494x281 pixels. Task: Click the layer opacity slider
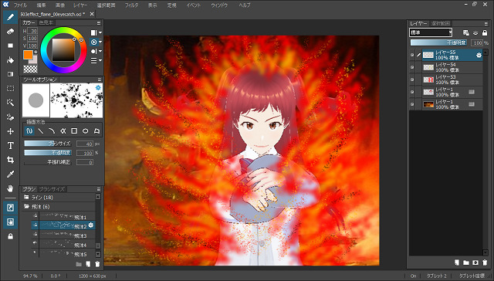pyautogui.click(x=439, y=42)
